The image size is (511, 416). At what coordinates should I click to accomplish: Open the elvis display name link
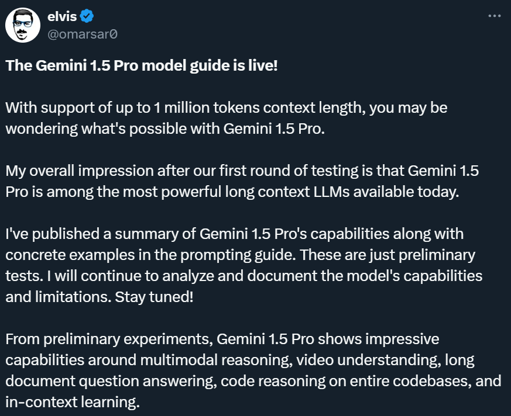(61, 16)
